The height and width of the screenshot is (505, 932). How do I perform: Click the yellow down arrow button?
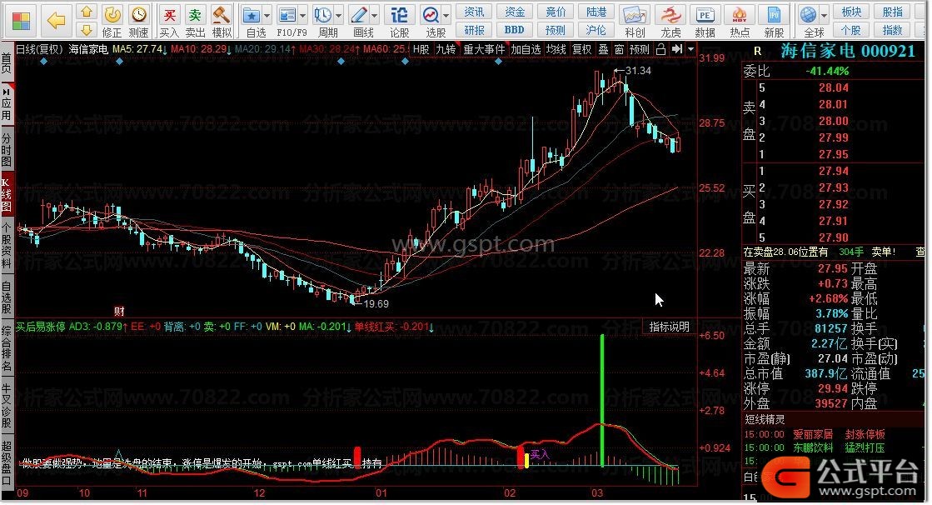[87, 29]
